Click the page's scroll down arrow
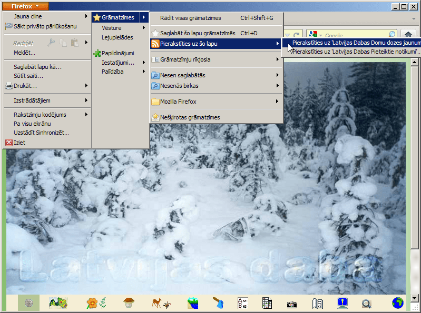The height and width of the screenshot is (313, 421). coord(414,298)
